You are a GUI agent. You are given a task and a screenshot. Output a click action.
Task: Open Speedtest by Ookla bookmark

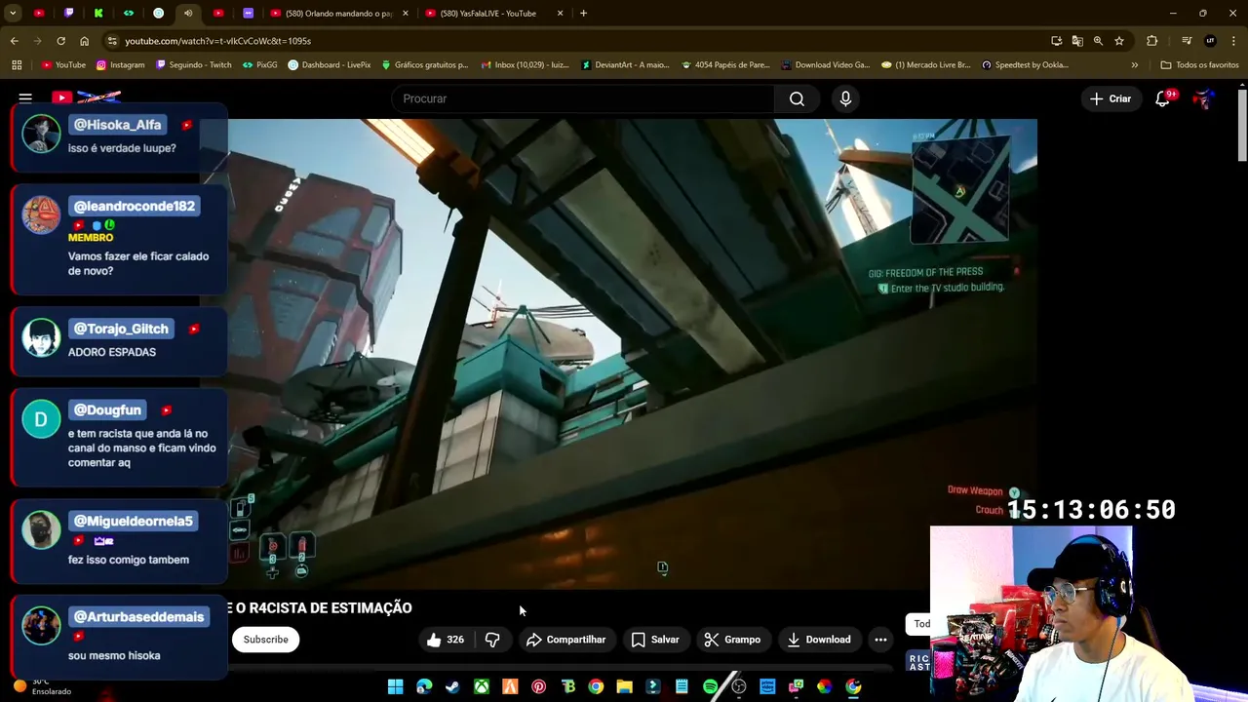[1025, 65]
